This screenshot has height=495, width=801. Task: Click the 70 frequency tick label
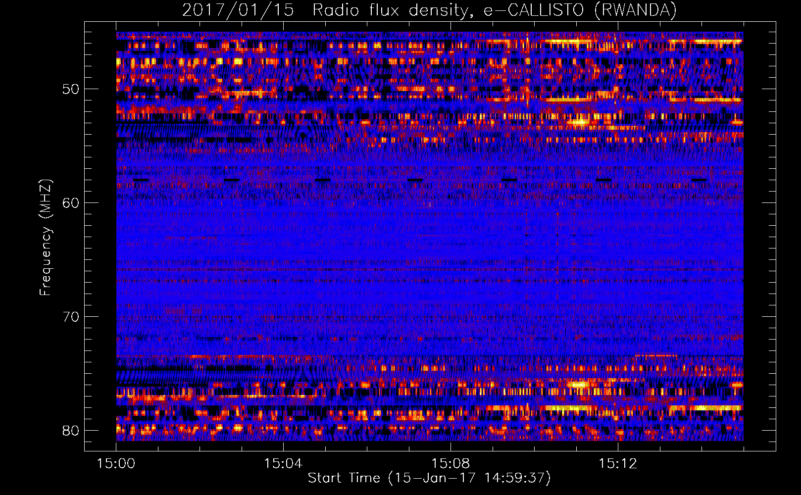click(71, 317)
